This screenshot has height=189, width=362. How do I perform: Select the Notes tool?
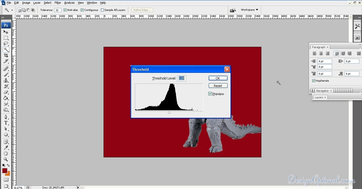pos(6,142)
